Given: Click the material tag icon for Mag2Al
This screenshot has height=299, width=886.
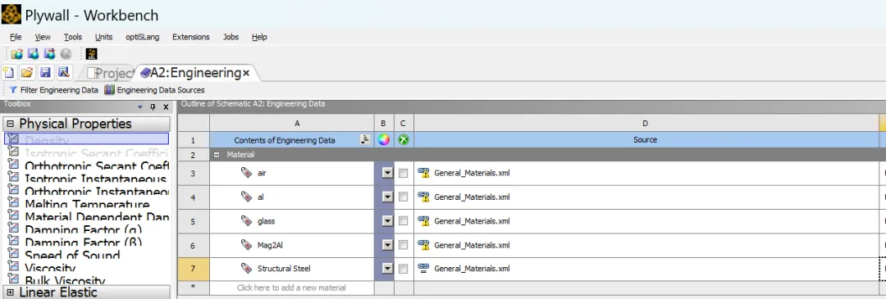Looking at the screenshot, I should coord(246,245).
